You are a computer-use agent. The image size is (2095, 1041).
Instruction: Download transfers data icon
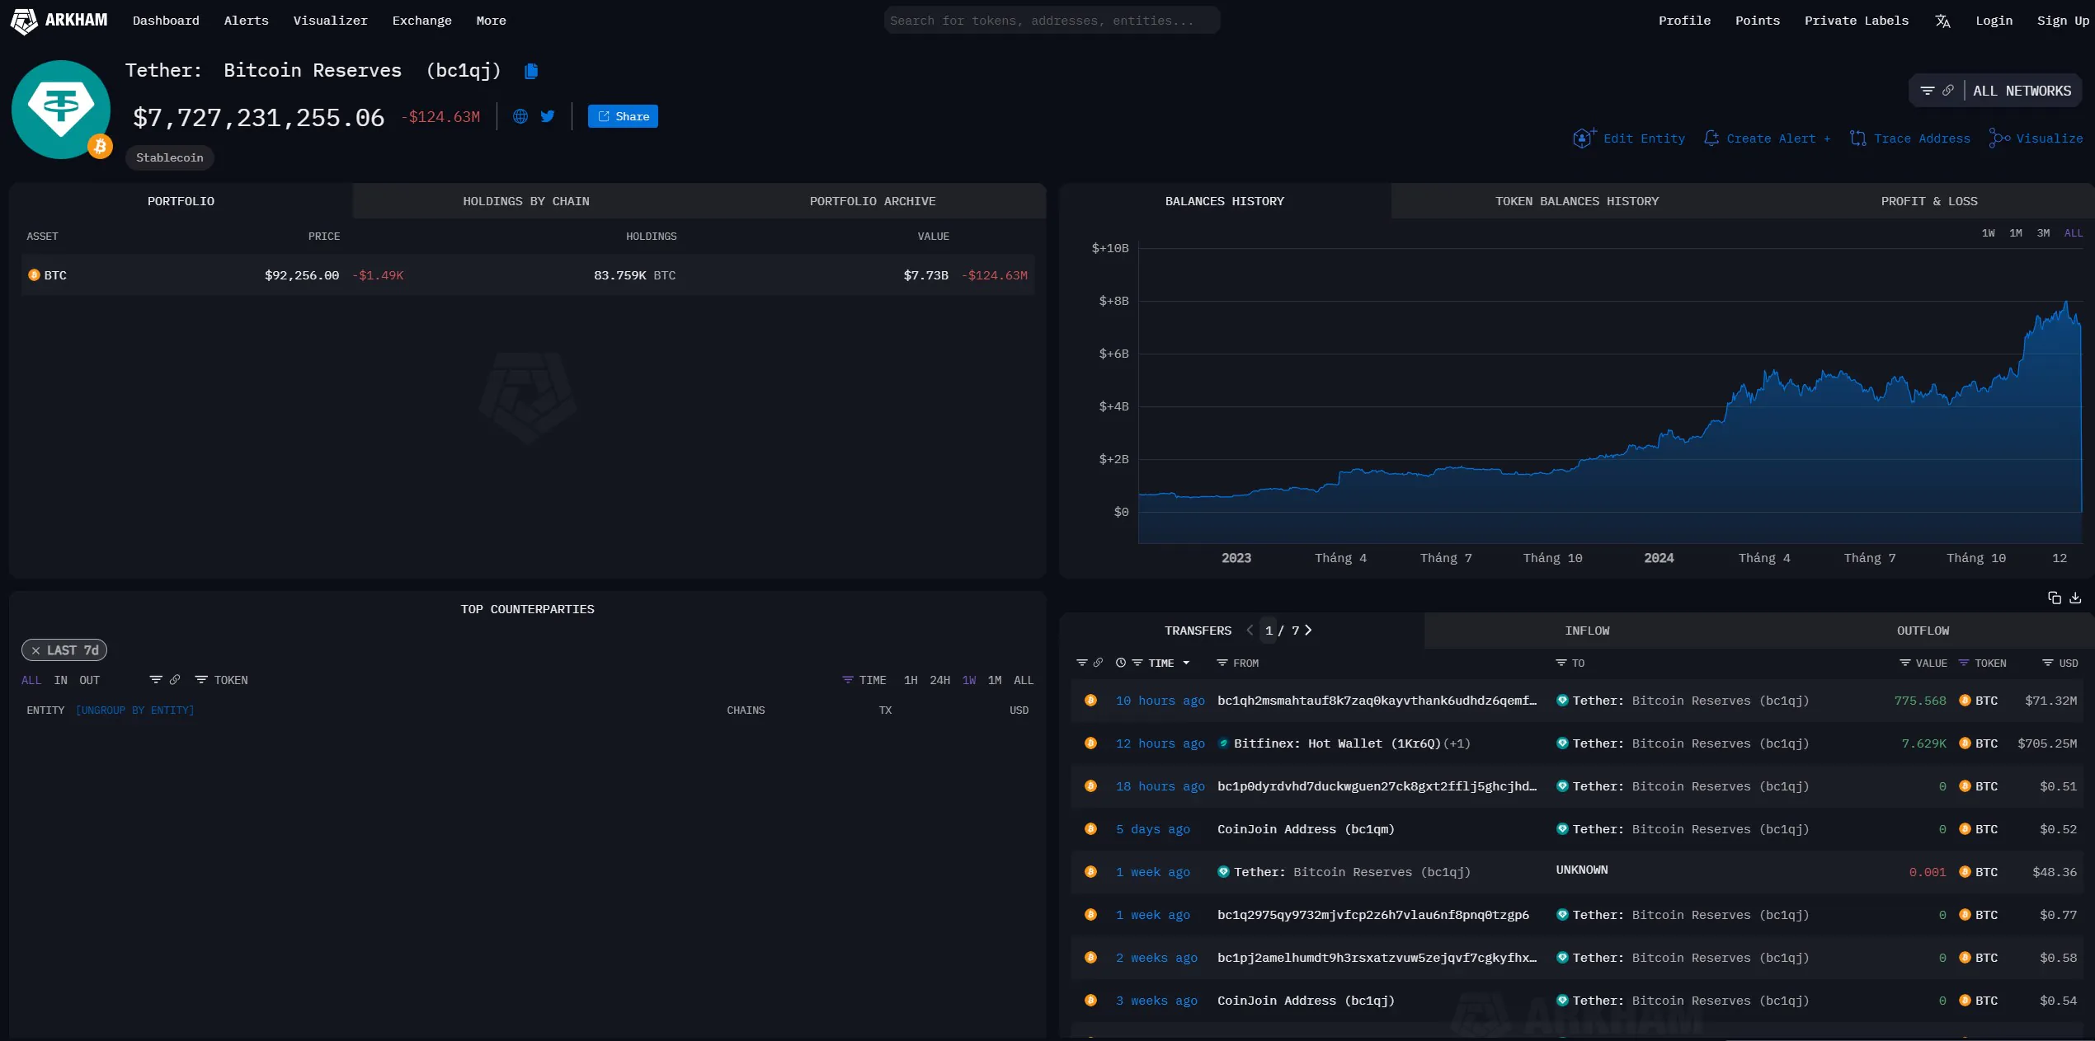click(x=2075, y=598)
